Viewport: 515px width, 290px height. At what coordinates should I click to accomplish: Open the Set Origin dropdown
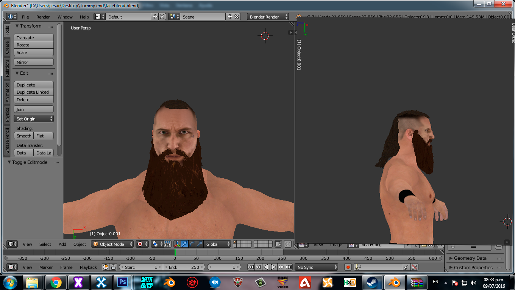[34, 119]
